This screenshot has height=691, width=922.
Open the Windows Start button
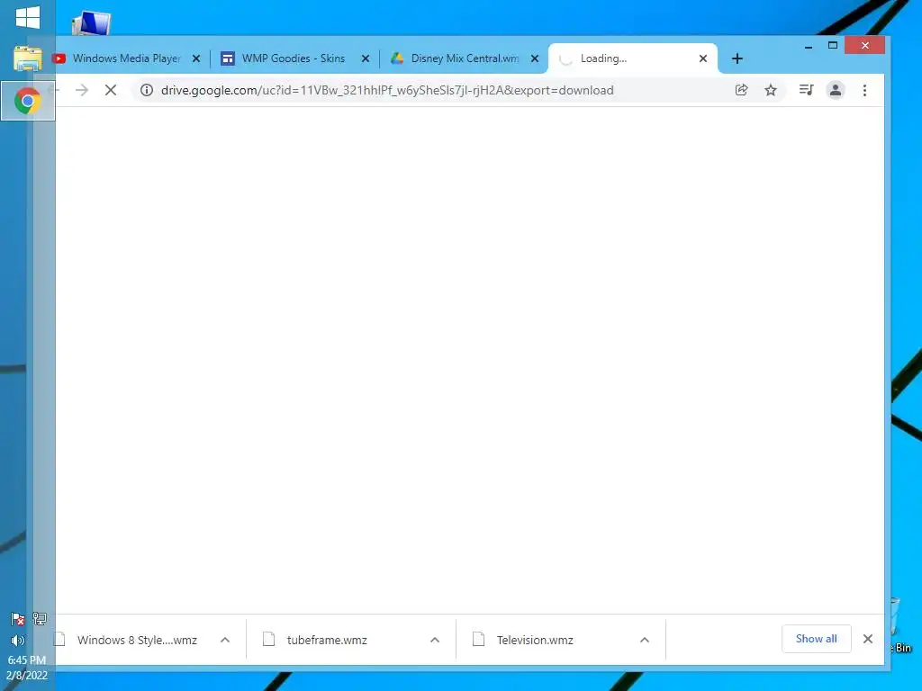pos(28,18)
